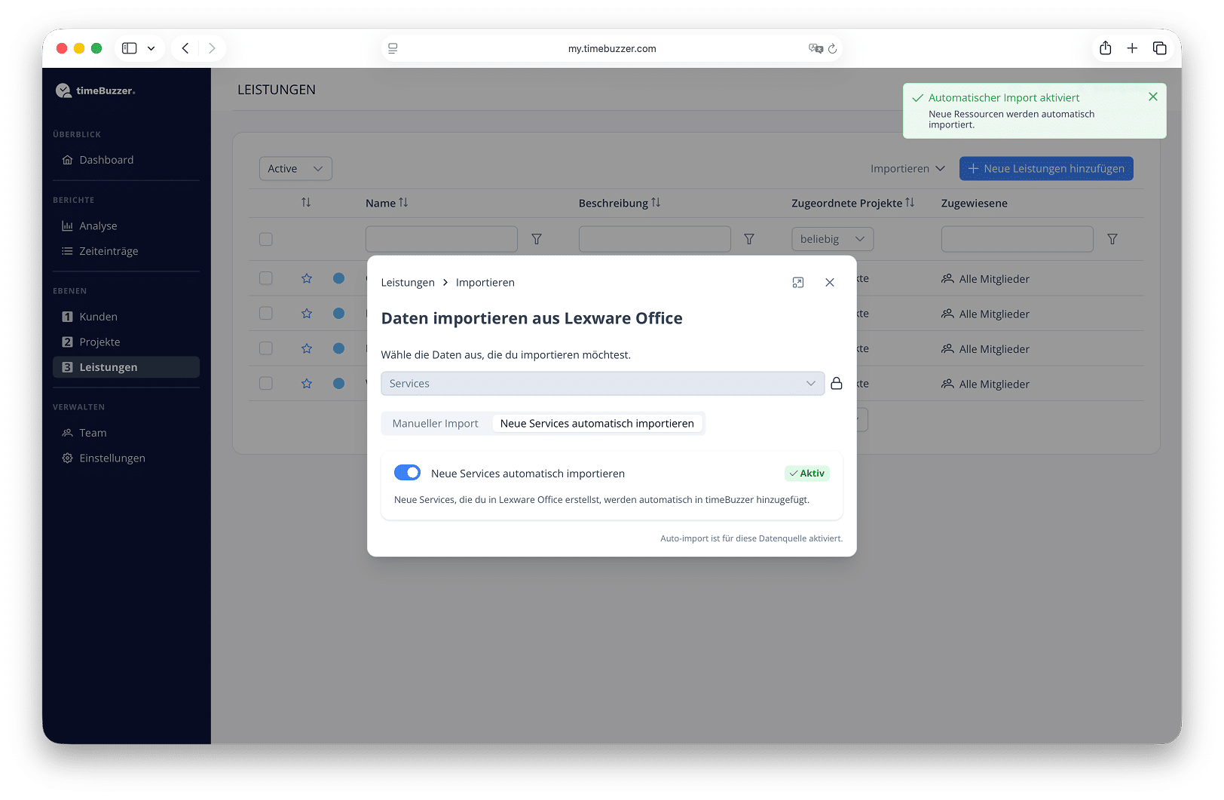
Task: Show the Safari tab overview
Action: pyautogui.click(x=1160, y=48)
